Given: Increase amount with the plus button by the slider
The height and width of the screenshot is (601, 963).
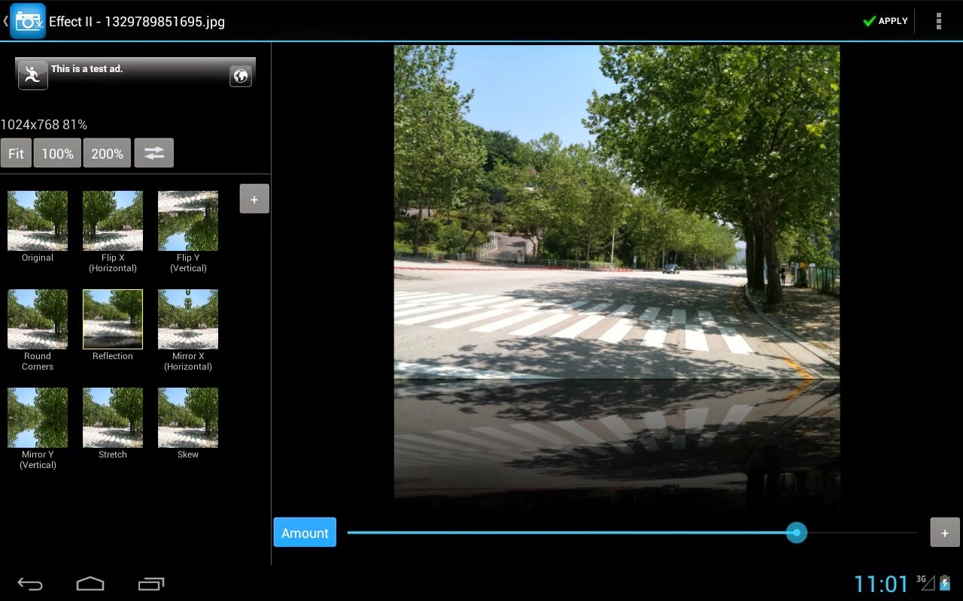Looking at the screenshot, I should coord(945,533).
